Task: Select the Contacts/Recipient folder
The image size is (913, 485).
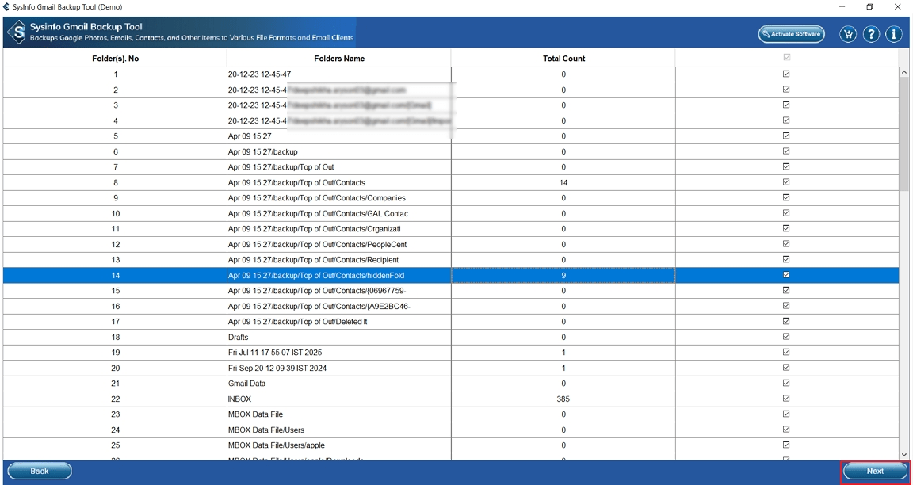Action: click(x=313, y=260)
